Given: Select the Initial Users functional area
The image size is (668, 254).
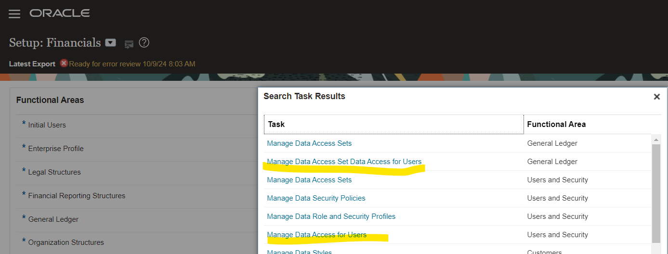Looking at the screenshot, I should 47,125.
